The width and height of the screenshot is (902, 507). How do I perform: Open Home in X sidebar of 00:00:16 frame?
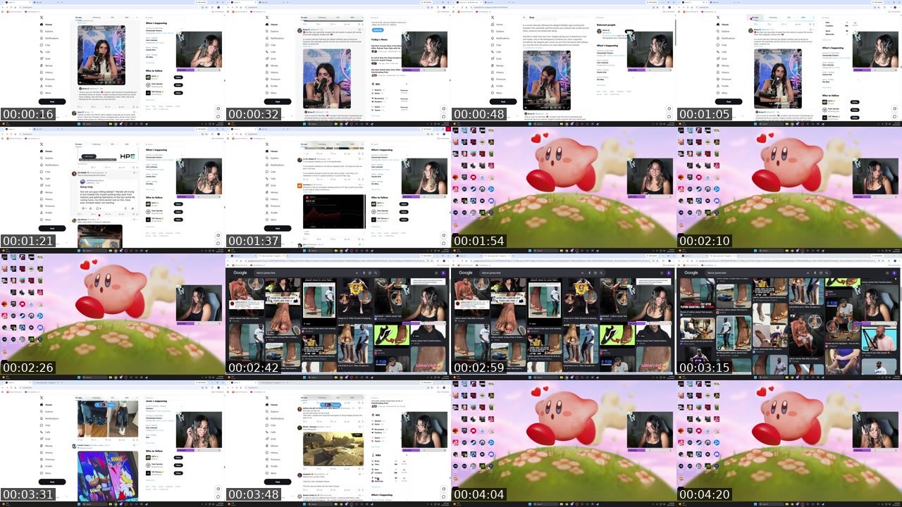tap(48, 25)
